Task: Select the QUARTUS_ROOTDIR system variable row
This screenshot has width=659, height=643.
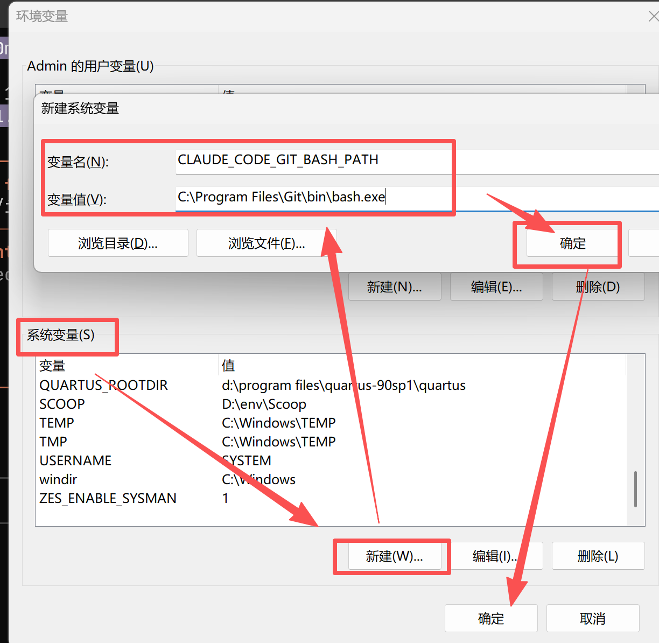Action: coord(103,386)
